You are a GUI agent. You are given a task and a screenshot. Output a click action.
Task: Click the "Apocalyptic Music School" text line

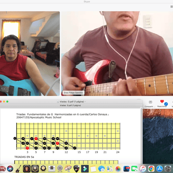point(46,117)
